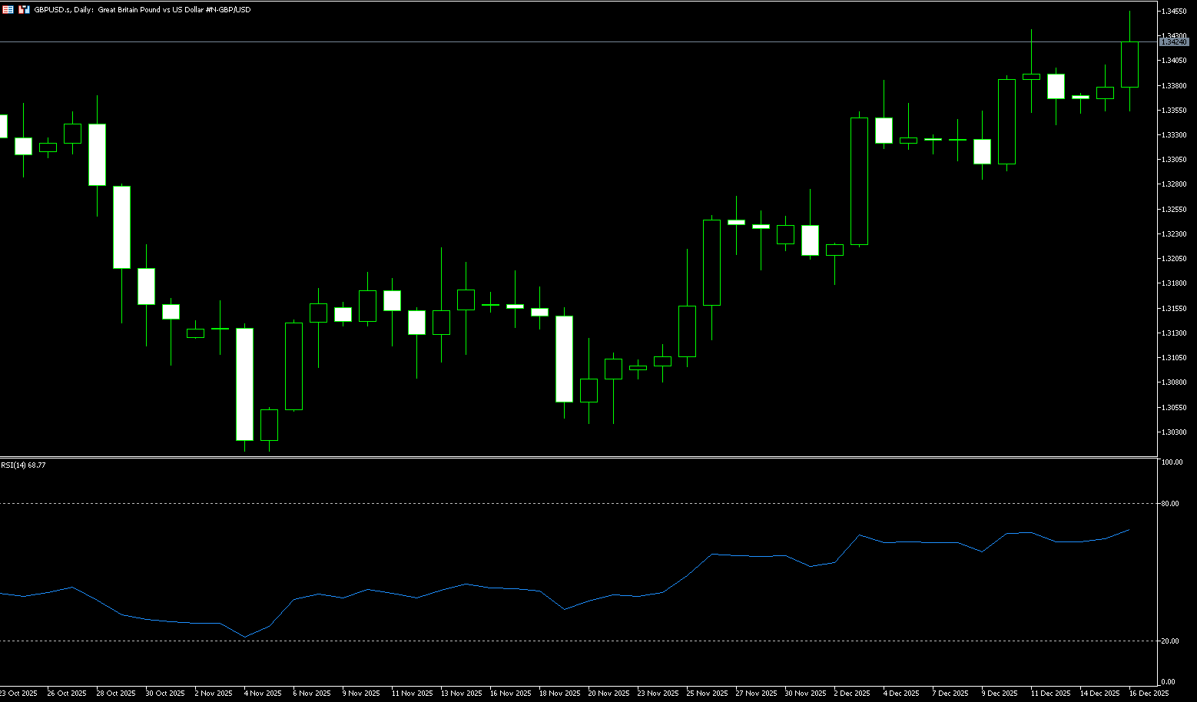Viewport: 1197px width, 702px height.
Task: Click the large white candle on 4 Nov
Action: 244,384
